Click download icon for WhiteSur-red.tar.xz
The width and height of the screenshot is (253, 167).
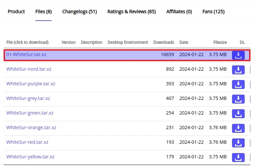point(238,143)
